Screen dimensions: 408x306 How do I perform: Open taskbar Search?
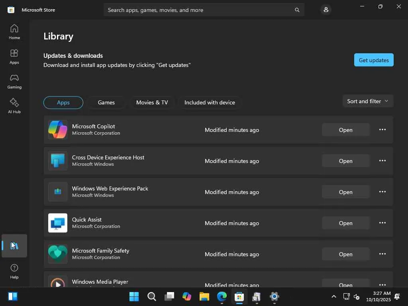[x=152, y=296]
